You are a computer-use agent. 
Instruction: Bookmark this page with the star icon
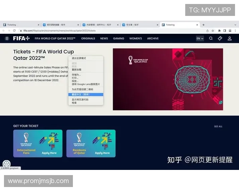pyautogui.click(x=213, y=31)
